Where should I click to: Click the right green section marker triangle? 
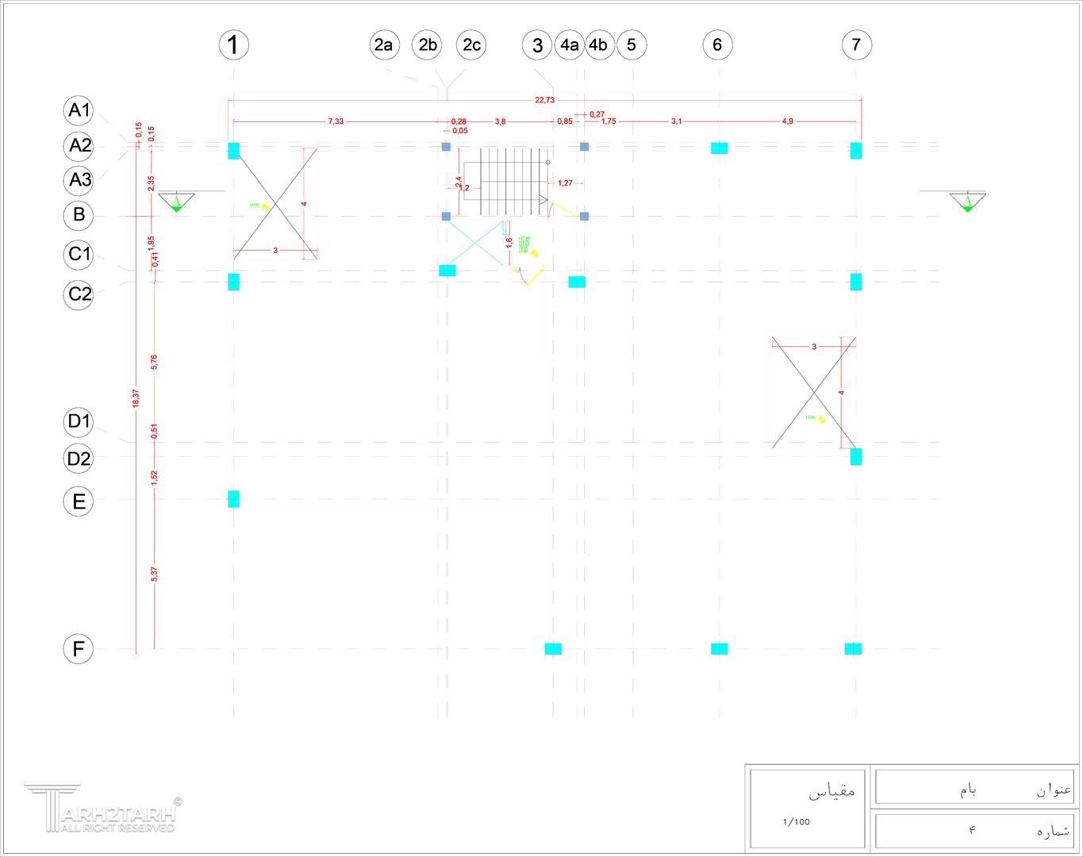pyautogui.click(x=968, y=202)
